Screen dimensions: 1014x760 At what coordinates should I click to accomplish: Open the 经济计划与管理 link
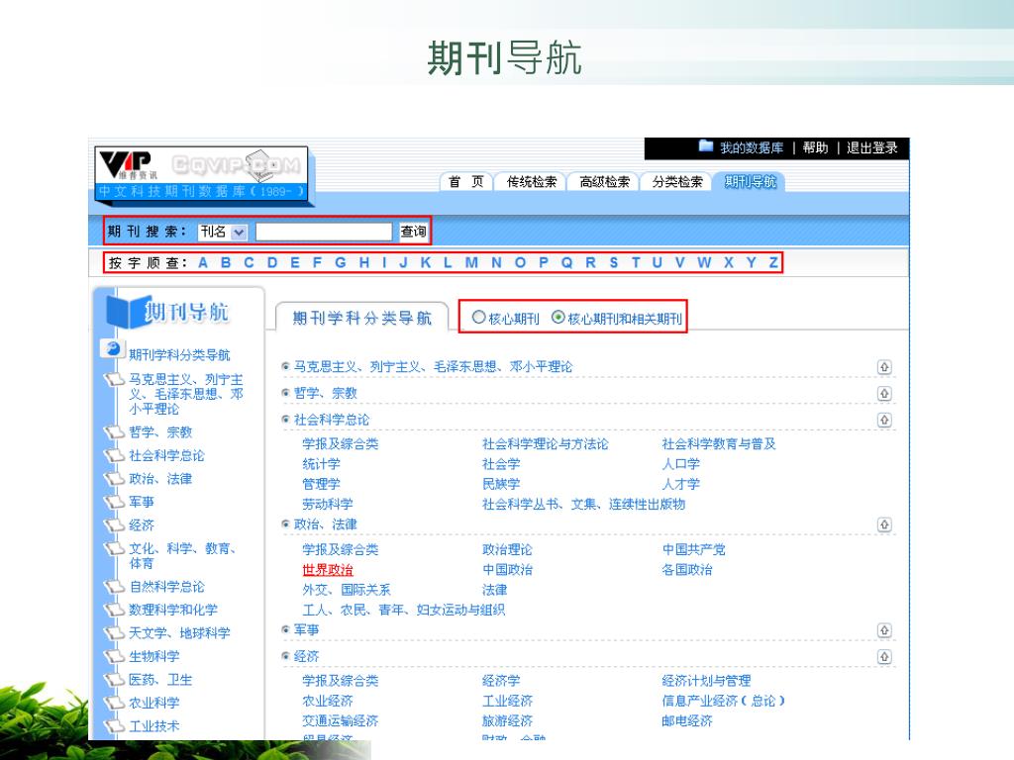point(706,681)
